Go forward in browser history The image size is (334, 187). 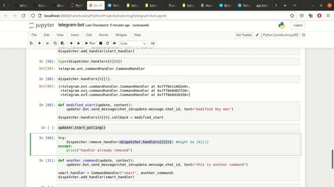pyautogui.click(x=15, y=16)
